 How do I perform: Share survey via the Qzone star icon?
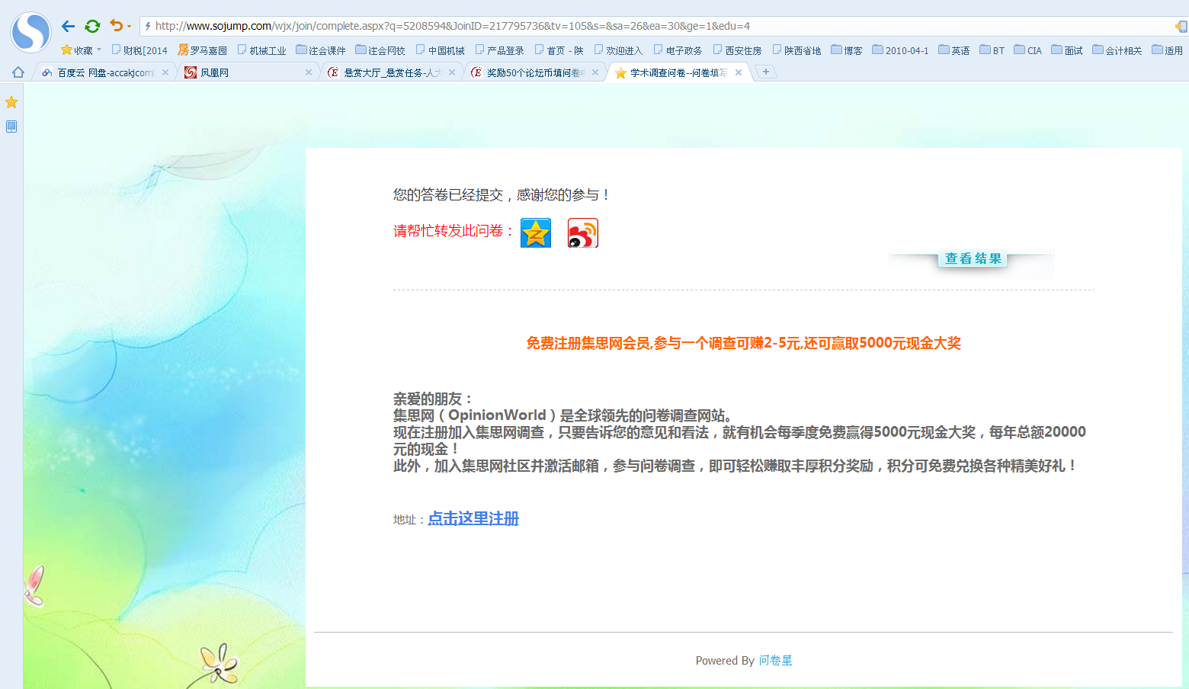536,233
